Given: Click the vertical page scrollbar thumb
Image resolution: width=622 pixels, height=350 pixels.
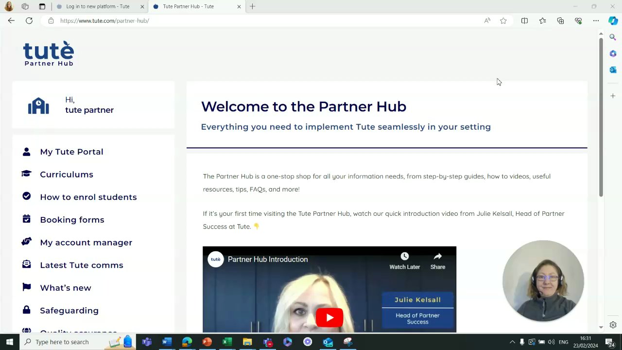Looking at the screenshot, I should click(x=601, y=117).
